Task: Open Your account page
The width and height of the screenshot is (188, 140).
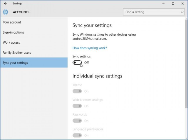Action: click(12, 22)
